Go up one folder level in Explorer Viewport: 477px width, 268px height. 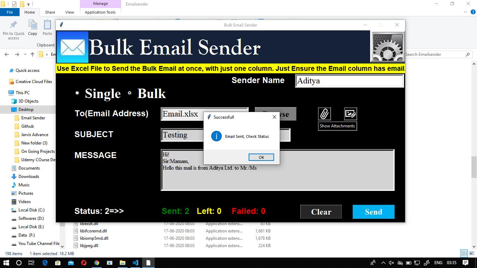(32, 54)
